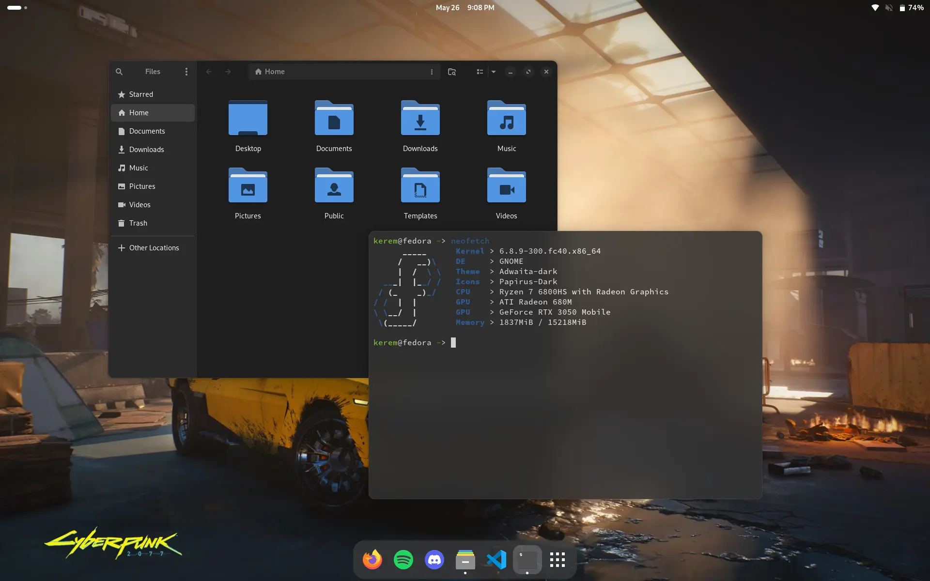Select the Videos folder icon
This screenshot has width=930, height=581.
(x=507, y=185)
